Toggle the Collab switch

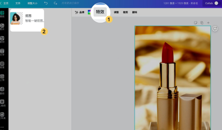[216, 3]
